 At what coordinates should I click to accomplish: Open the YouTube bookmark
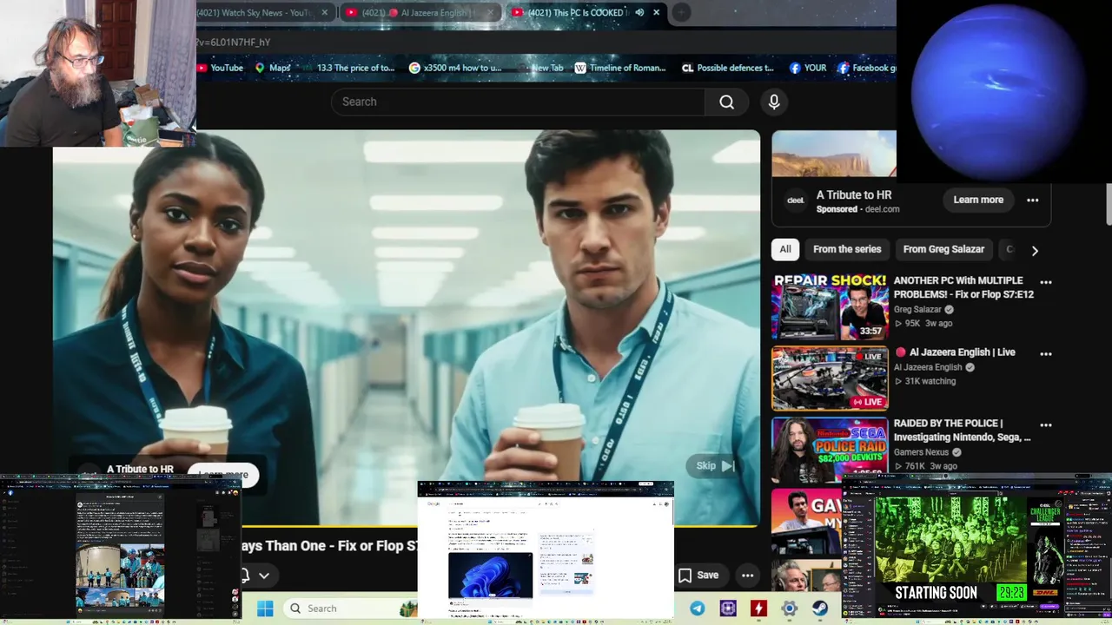(220, 68)
